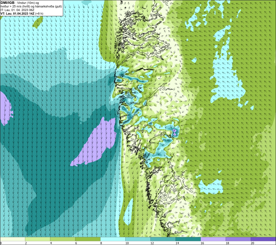
Task: Click the DMI/IGB title text
Action: (x=7, y=3)
